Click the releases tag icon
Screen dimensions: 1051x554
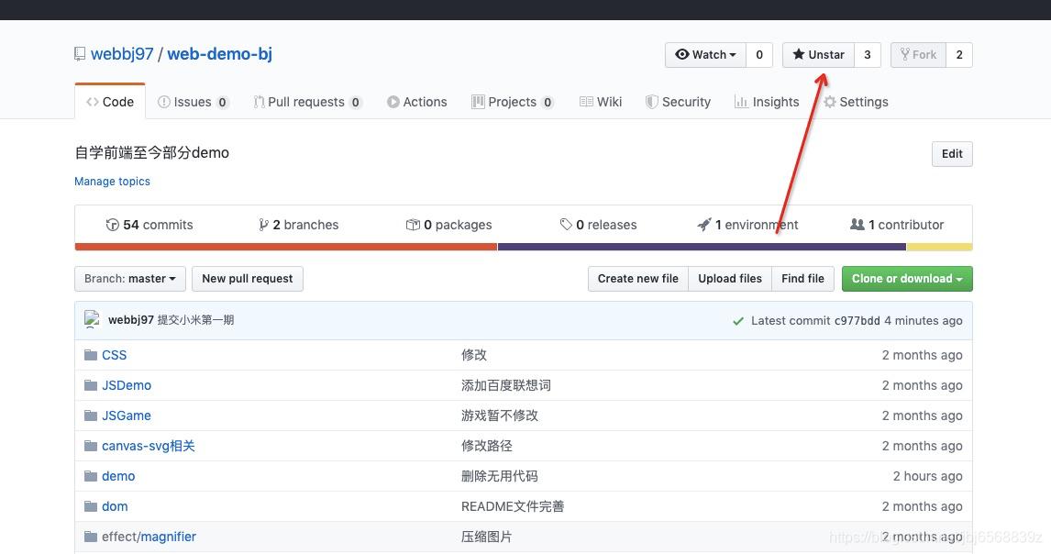(x=566, y=225)
